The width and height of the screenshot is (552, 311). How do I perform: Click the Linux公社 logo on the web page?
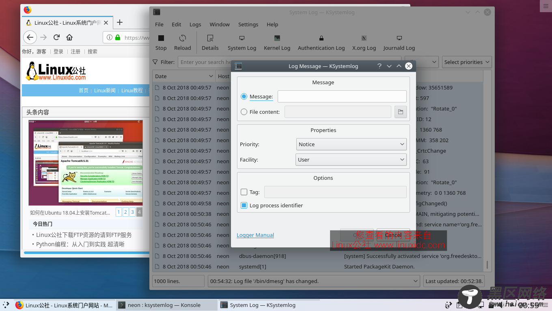(x=56, y=71)
